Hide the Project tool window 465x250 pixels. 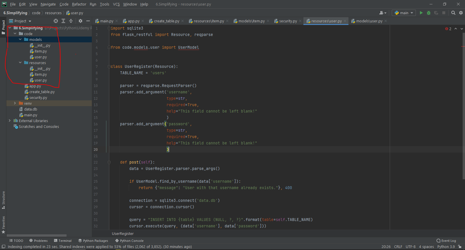tap(88, 21)
